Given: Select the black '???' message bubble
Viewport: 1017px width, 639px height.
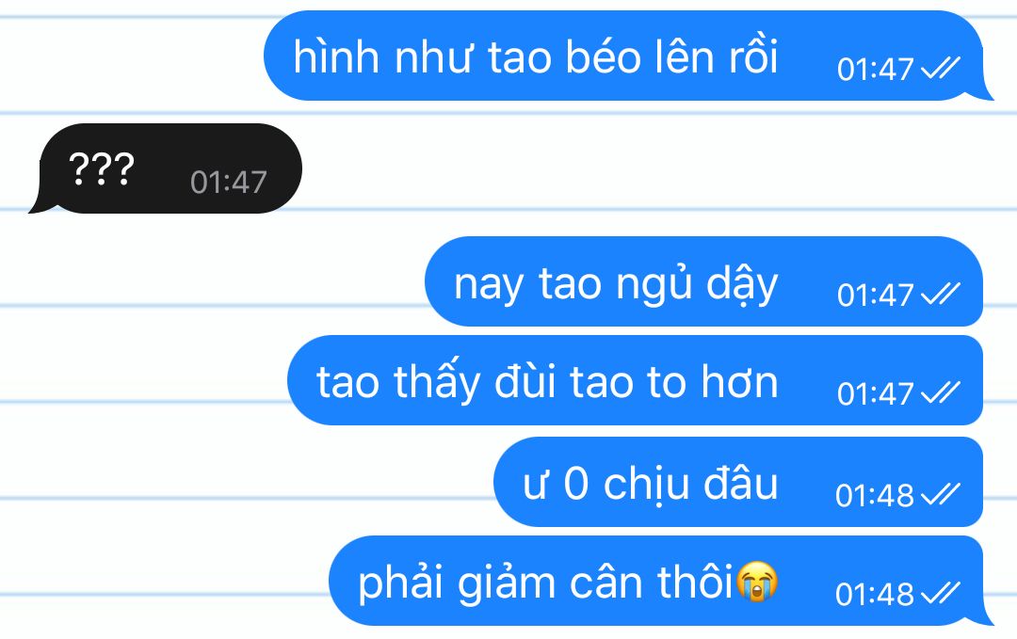Looking at the screenshot, I should [166, 168].
